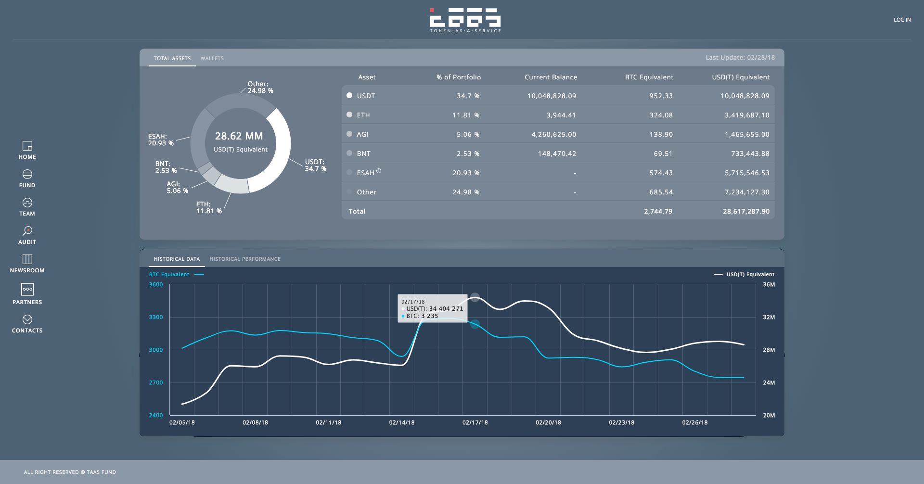Open the Team sidebar icon
924x484 pixels.
click(x=27, y=203)
